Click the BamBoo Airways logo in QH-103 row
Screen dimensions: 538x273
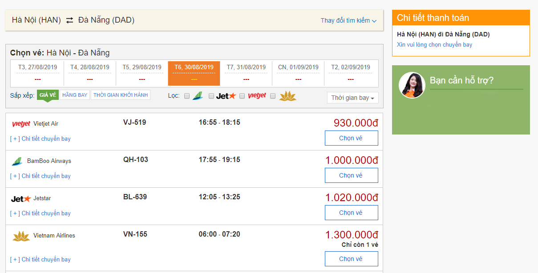point(17,161)
